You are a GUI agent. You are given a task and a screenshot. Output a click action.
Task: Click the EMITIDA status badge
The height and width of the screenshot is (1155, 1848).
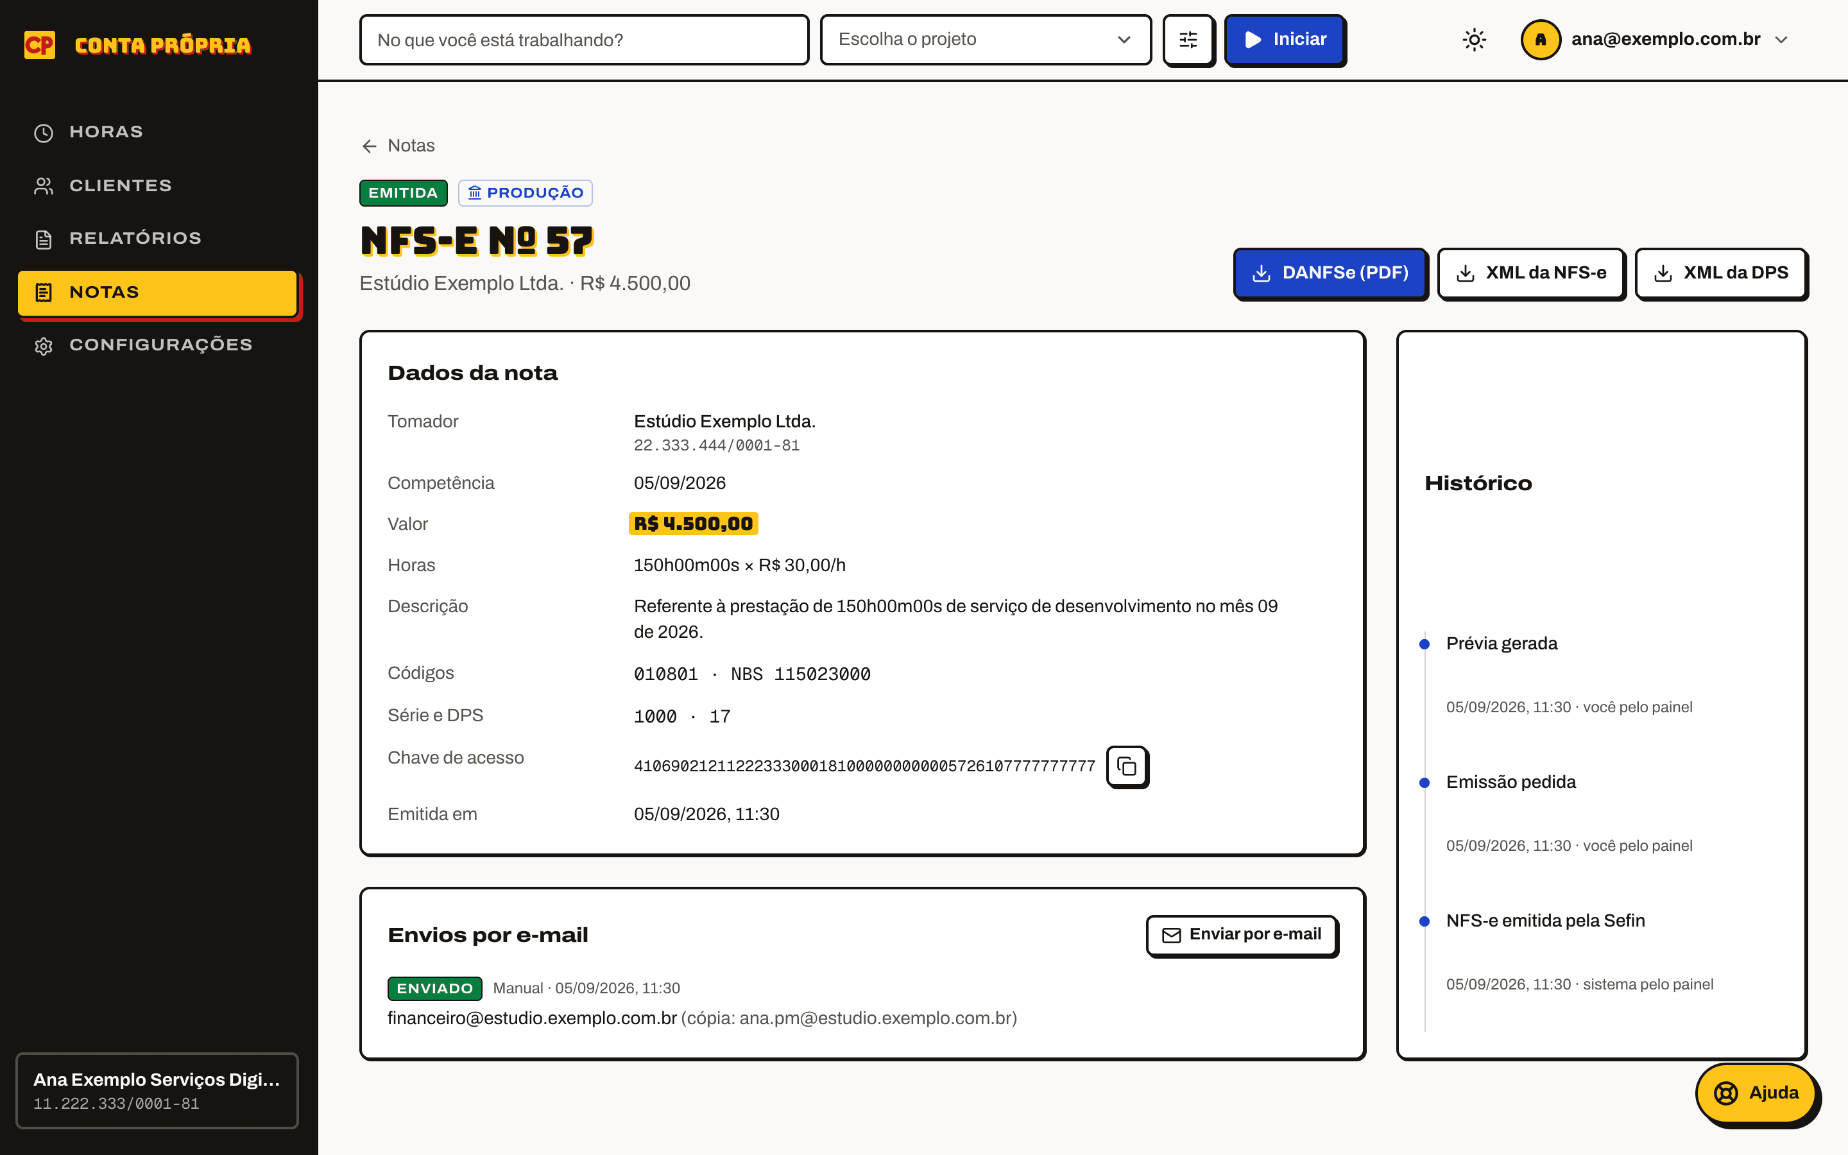403,193
